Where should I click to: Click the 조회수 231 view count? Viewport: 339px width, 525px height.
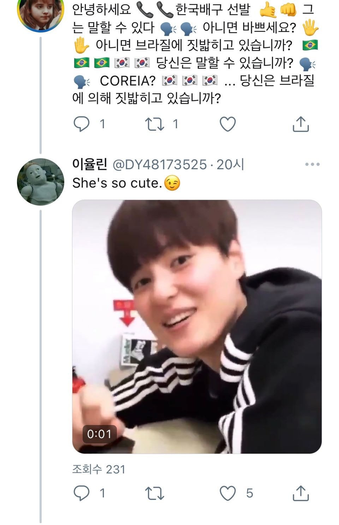click(99, 469)
